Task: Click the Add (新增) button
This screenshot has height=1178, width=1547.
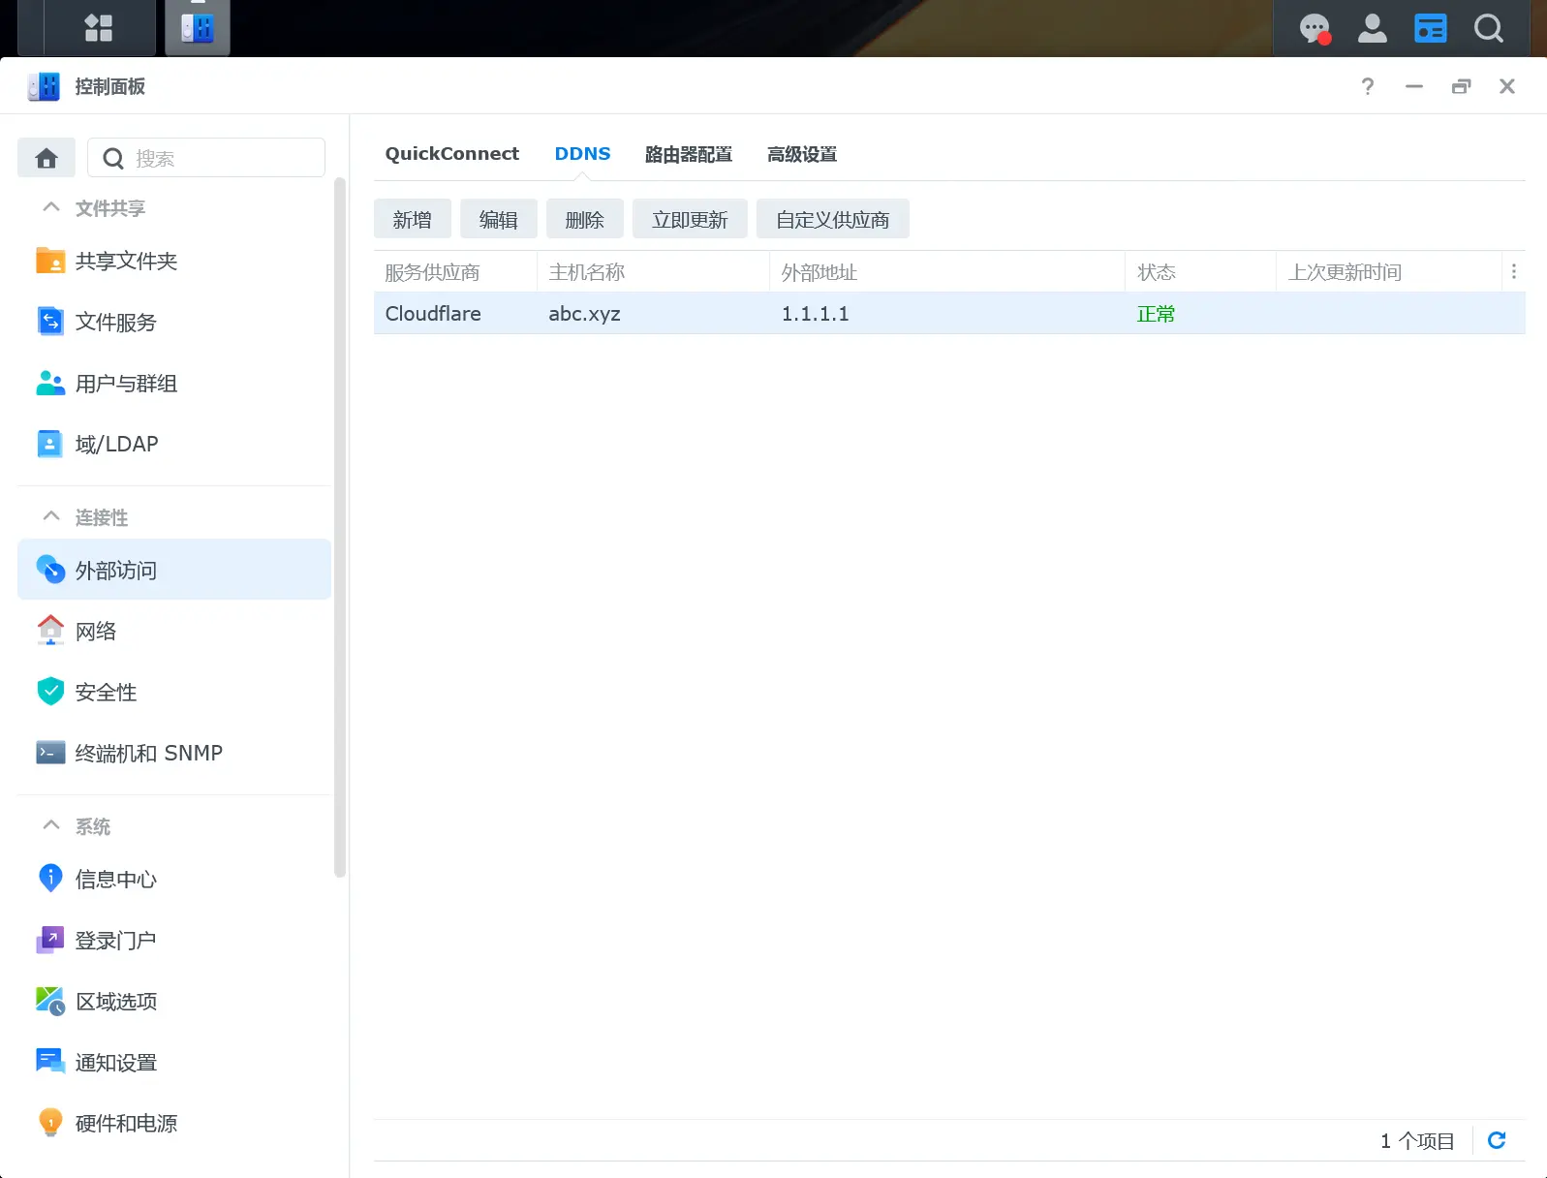Action: click(413, 219)
